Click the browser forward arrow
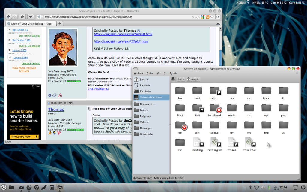Viewport: 307px width, 192px height. pyautogui.click(x=14, y=17)
